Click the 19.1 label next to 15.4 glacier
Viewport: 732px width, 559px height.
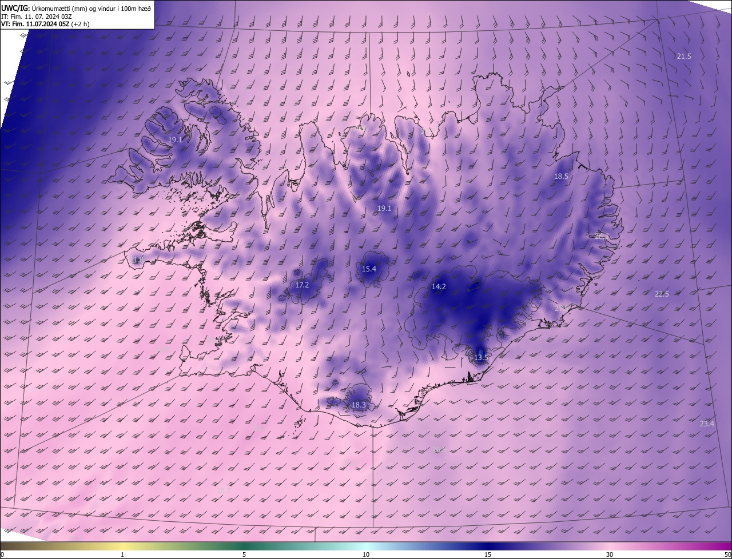click(x=384, y=209)
